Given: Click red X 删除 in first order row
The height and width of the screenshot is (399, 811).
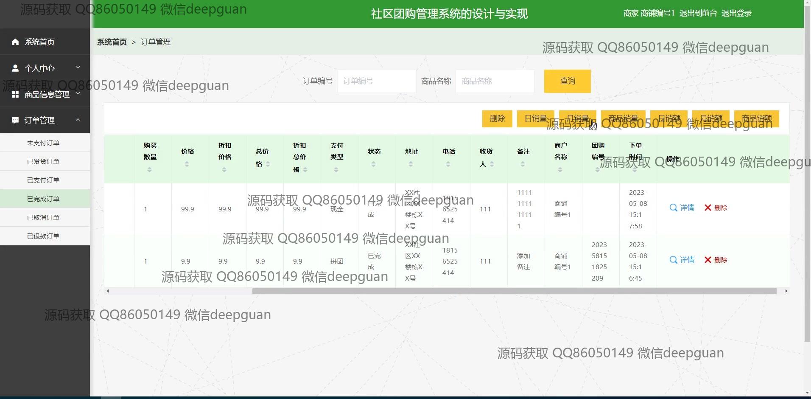Looking at the screenshot, I should [708, 208].
